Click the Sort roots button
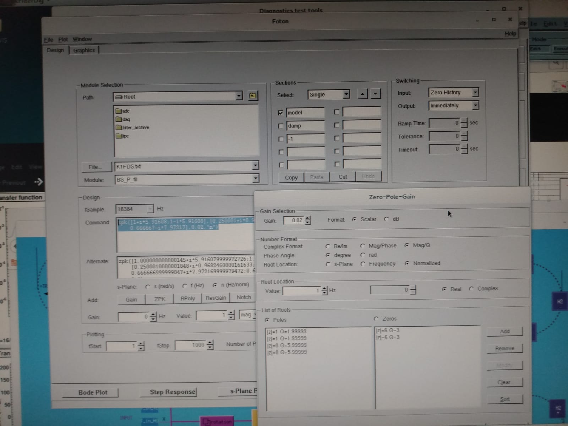The width and height of the screenshot is (568, 426). [x=504, y=399]
